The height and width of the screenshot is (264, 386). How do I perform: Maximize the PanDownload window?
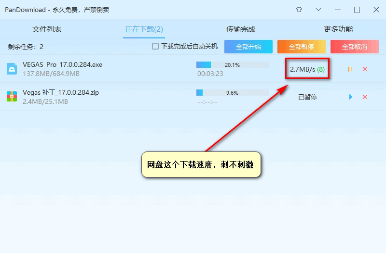click(x=357, y=10)
